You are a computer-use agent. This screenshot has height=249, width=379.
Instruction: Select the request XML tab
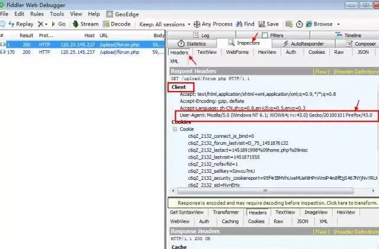click(174, 62)
